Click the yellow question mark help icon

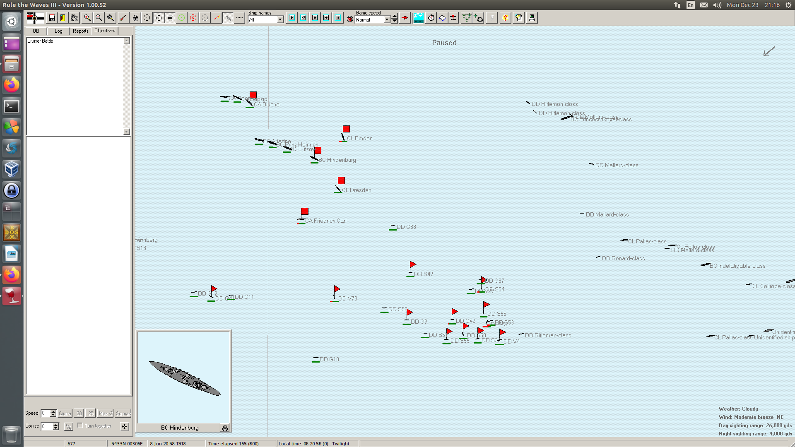click(x=505, y=18)
